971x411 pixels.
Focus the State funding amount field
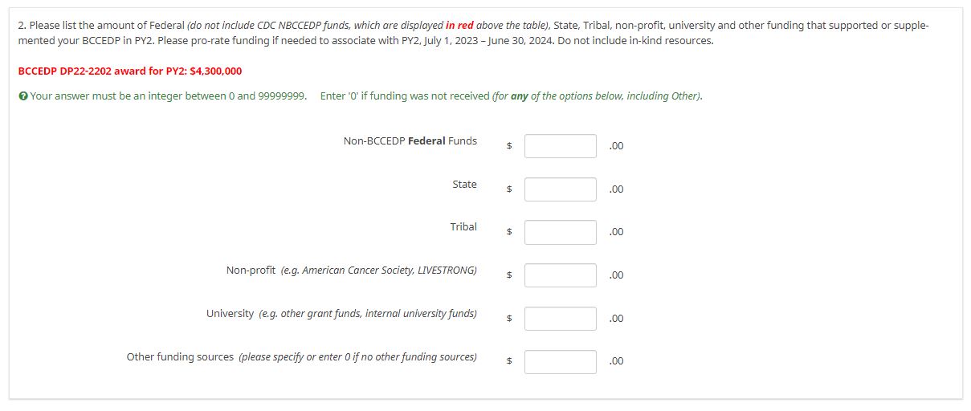560,189
